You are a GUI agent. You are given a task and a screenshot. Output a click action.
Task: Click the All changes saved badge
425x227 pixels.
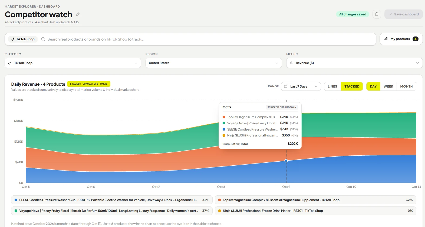[352, 14]
